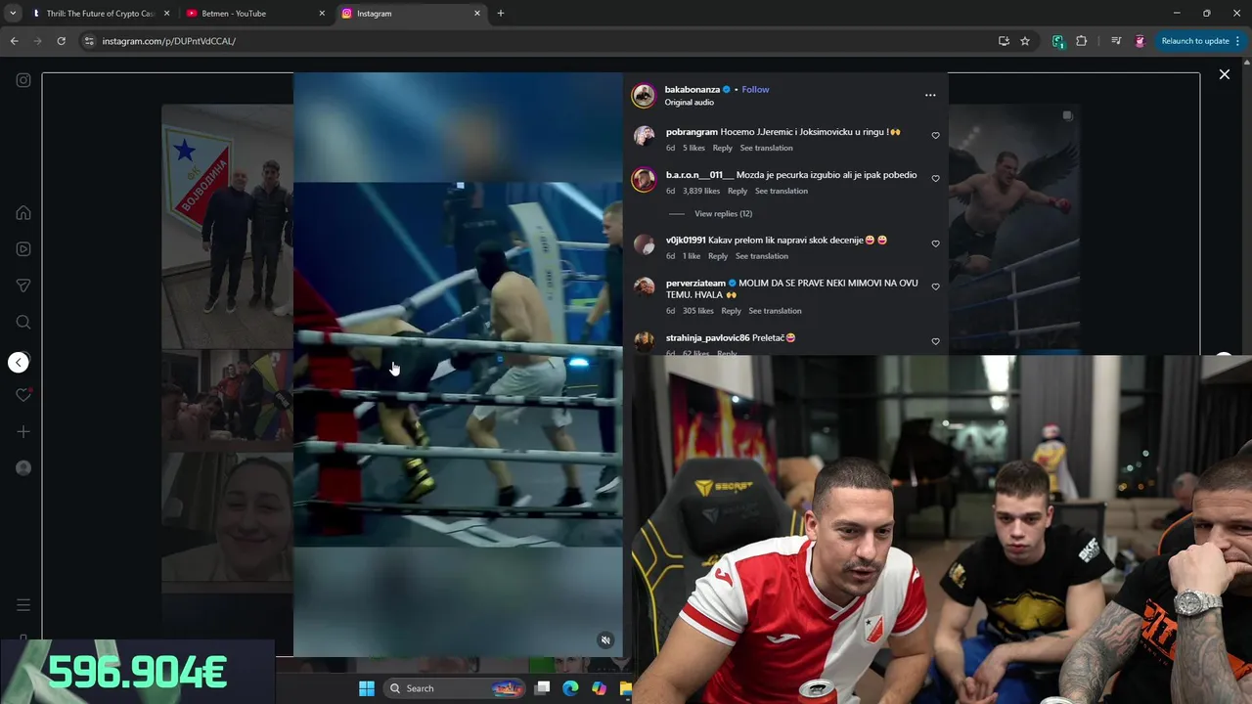Like perverziateam's comment
The image size is (1252, 704).
coord(935,286)
